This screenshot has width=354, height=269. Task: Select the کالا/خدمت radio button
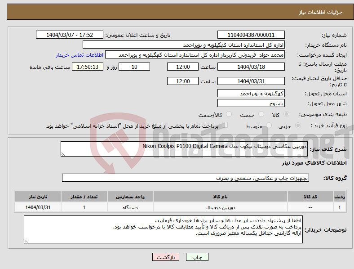point(229,114)
